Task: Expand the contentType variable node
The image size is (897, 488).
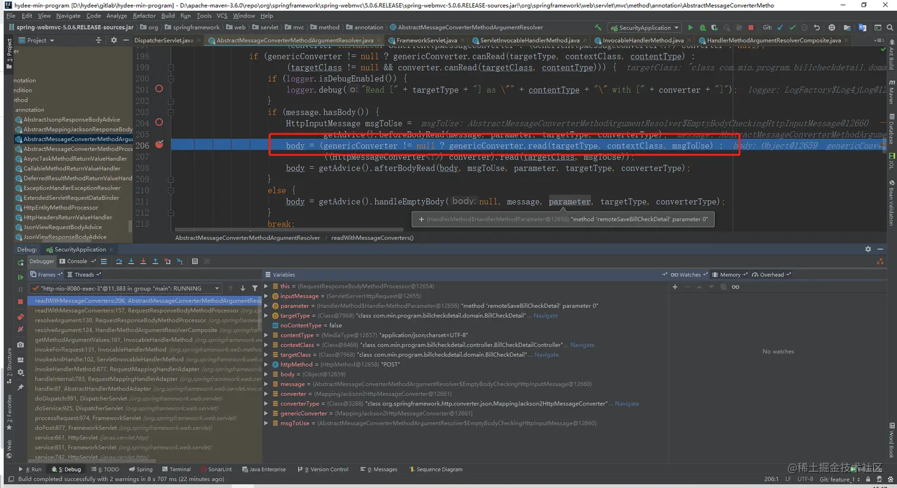Action: [267, 335]
